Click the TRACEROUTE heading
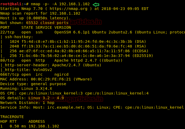This screenshot has height=129, width=185. (x=12, y=117)
